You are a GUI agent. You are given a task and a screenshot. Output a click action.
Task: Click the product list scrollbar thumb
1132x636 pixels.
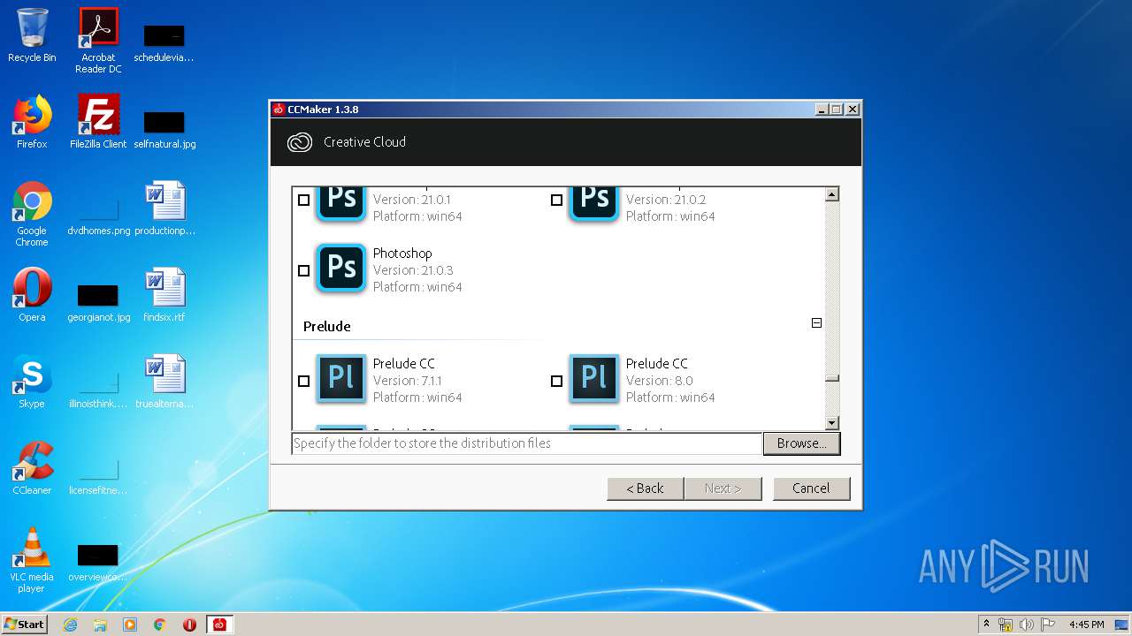(831, 378)
